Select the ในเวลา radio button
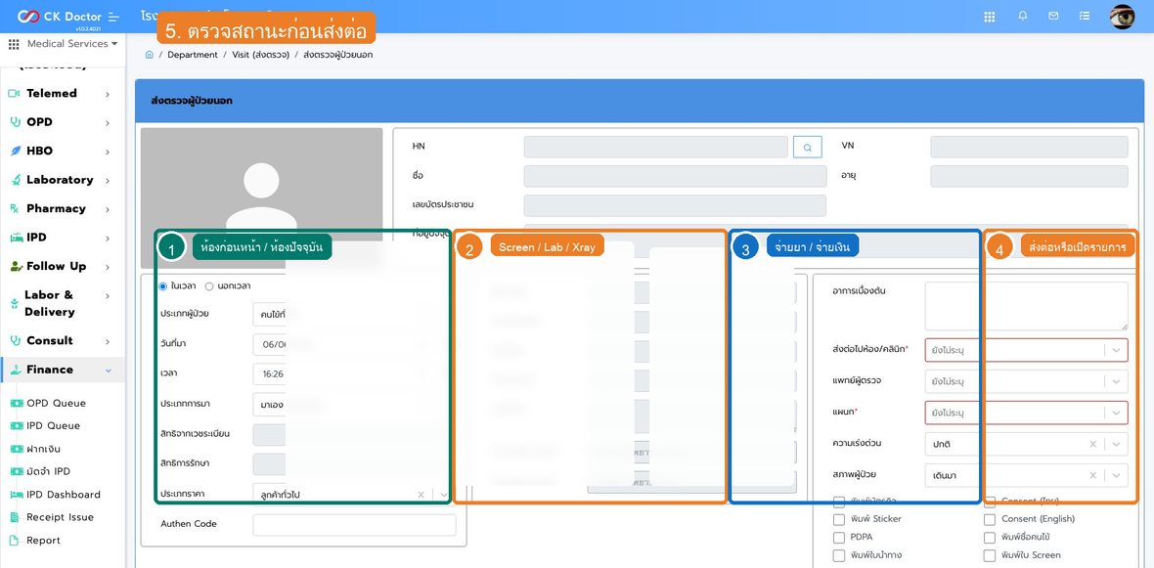This screenshot has width=1154, height=568. tap(163, 286)
